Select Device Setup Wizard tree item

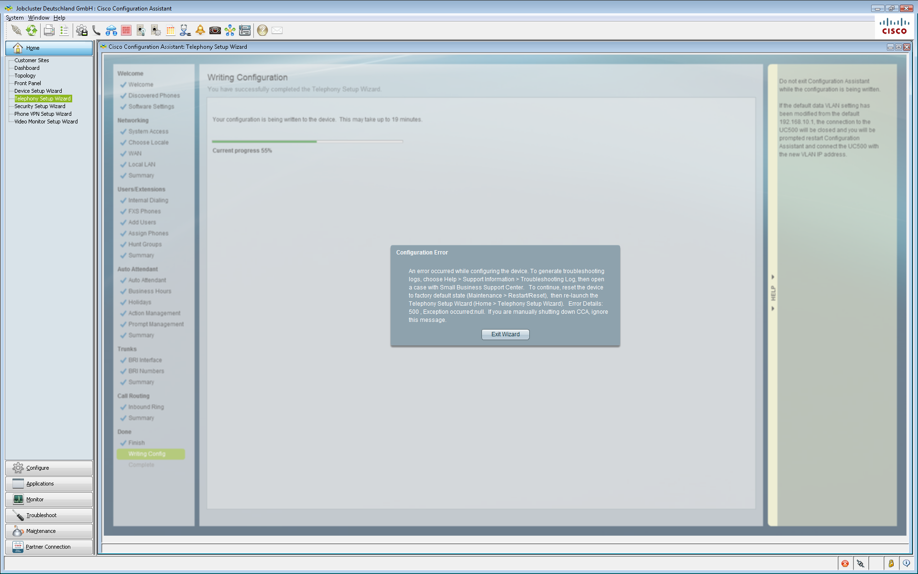click(x=38, y=91)
